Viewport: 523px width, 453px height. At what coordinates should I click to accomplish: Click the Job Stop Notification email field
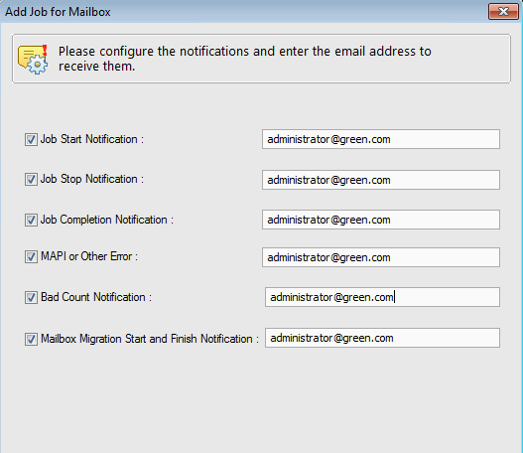pyautogui.click(x=381, y=180)
